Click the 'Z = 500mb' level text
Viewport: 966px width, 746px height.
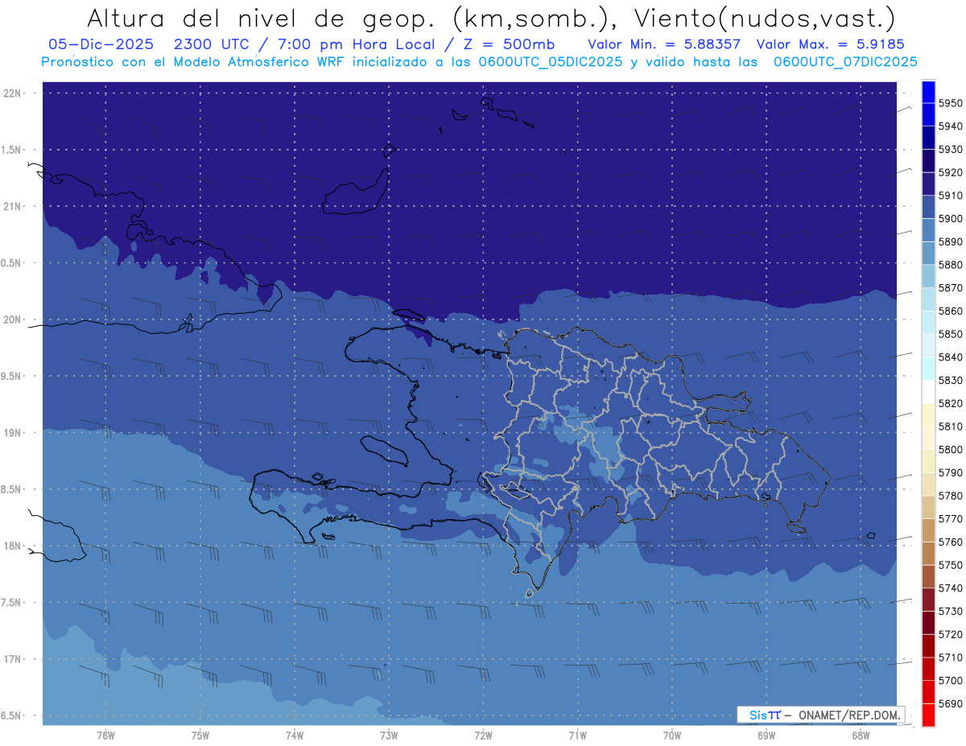(508, 44)
